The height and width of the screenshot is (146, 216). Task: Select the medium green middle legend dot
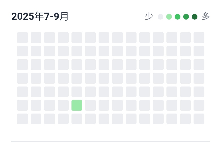pyautogui.click(x=178, y=17)
